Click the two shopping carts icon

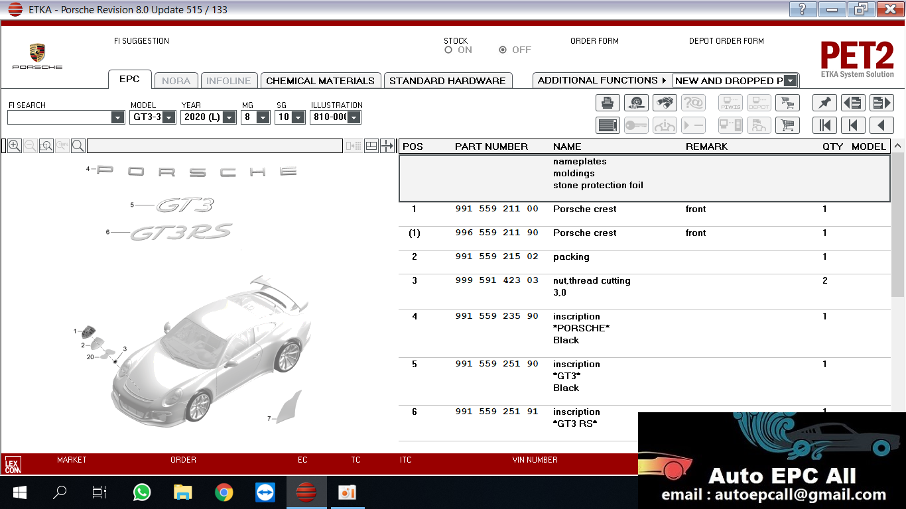point(787,103)
